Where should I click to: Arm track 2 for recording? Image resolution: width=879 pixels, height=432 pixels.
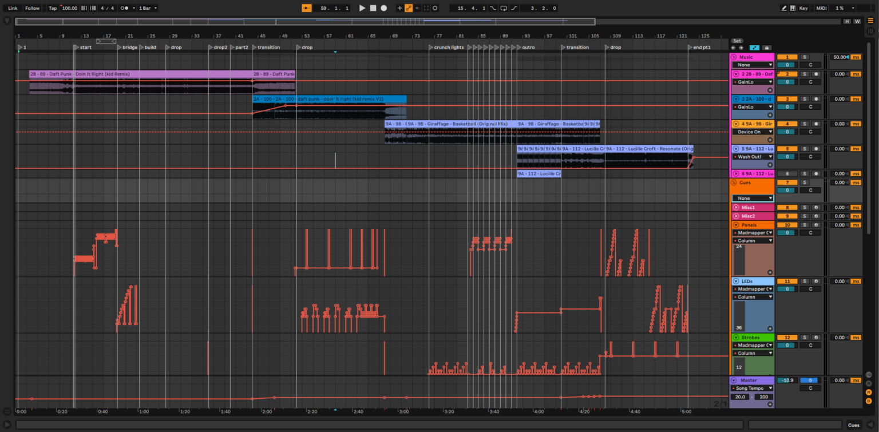(817, 74)
